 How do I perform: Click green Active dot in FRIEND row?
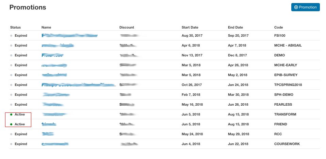click(x=11, y=124)
